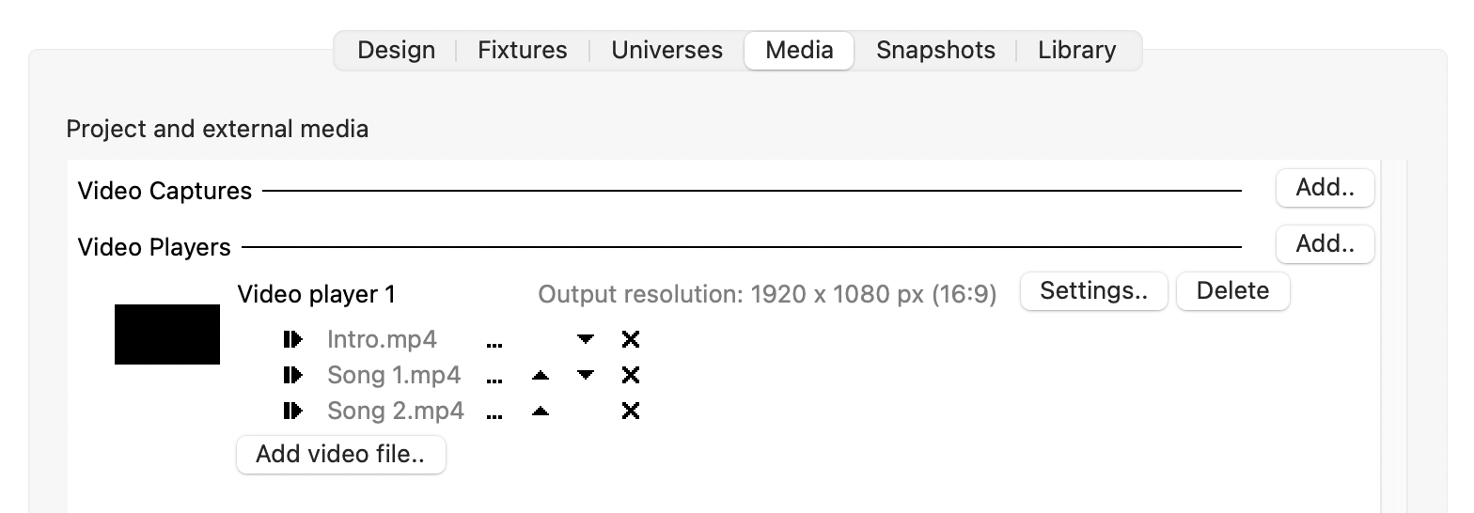Open Settings for Video player 1

click(x=1093, y=291)
